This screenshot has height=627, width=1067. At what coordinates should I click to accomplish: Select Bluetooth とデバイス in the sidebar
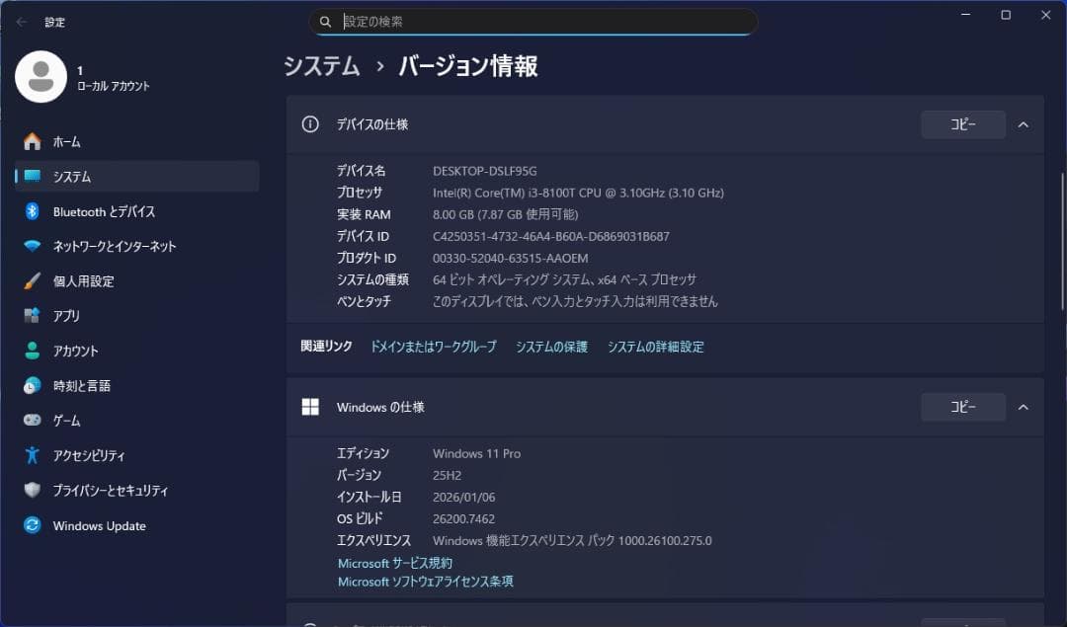tap(89, 211)
